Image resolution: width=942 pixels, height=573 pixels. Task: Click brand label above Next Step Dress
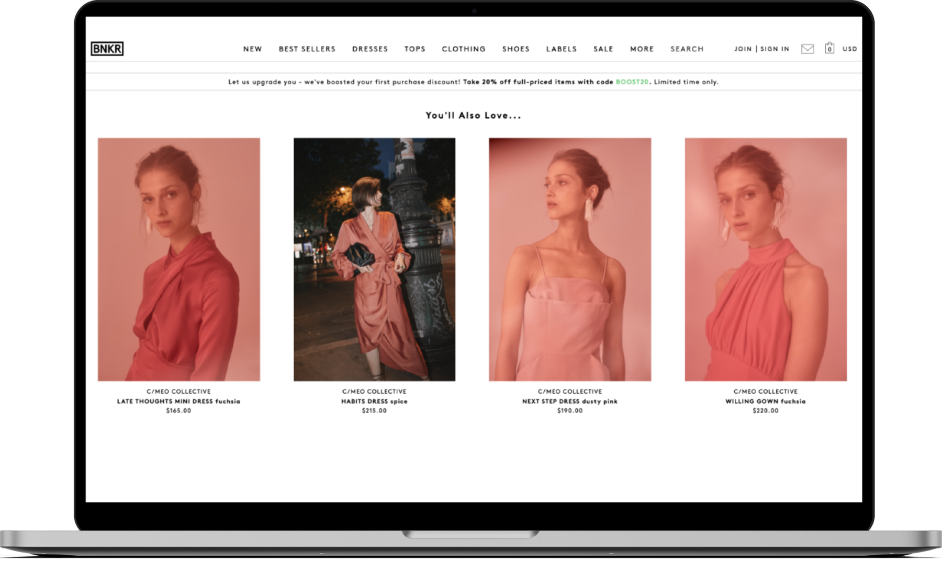(570, 392)
